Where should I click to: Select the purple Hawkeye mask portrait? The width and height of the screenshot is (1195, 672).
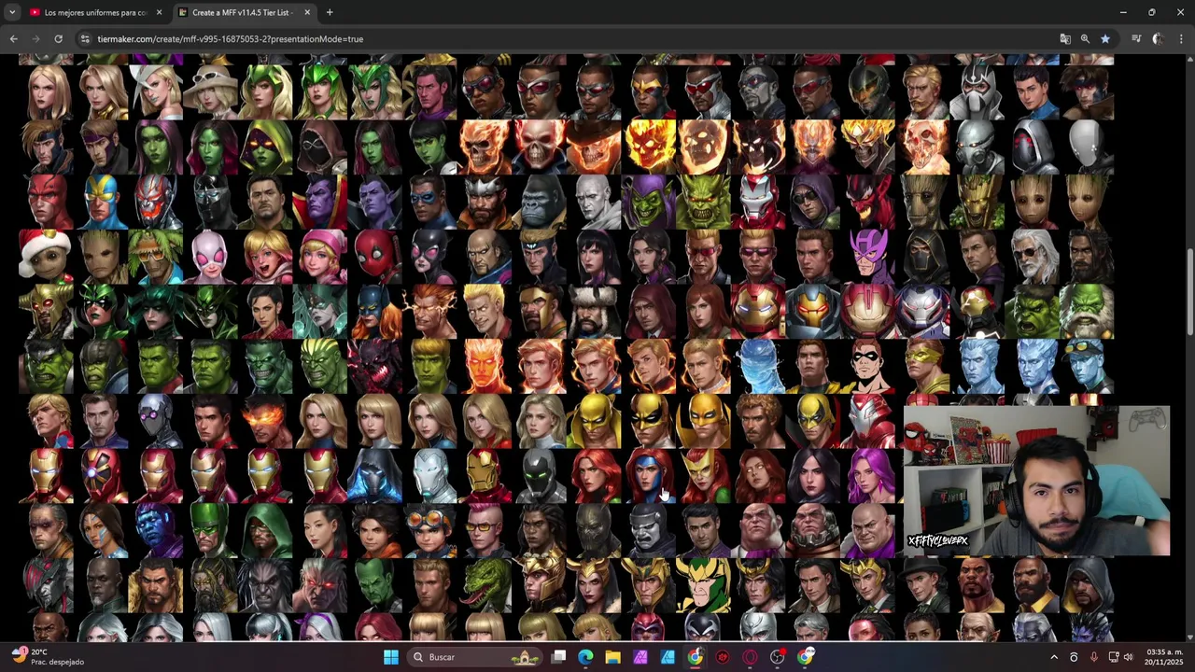coord(867,256)
